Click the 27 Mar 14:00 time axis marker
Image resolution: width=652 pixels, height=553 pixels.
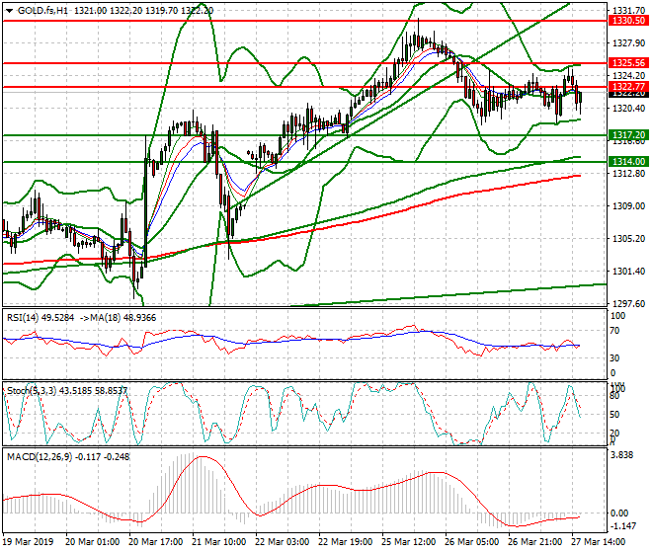click(599, 542)
